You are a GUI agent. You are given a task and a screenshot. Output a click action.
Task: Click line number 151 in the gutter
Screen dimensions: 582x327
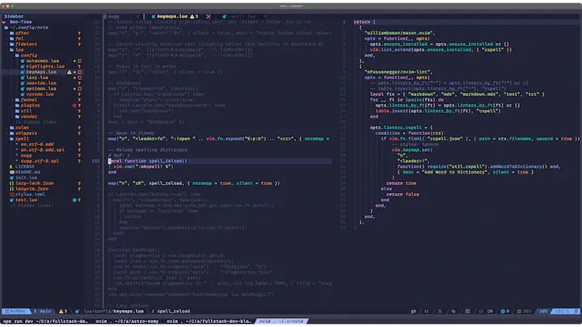click(x=95, y=161)
